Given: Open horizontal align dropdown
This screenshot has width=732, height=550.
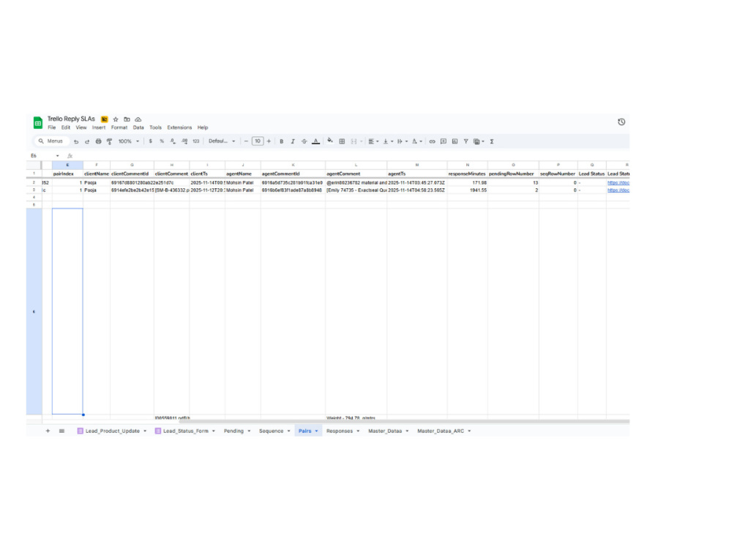Looking at the screenshot, I should tap(373, 141).
